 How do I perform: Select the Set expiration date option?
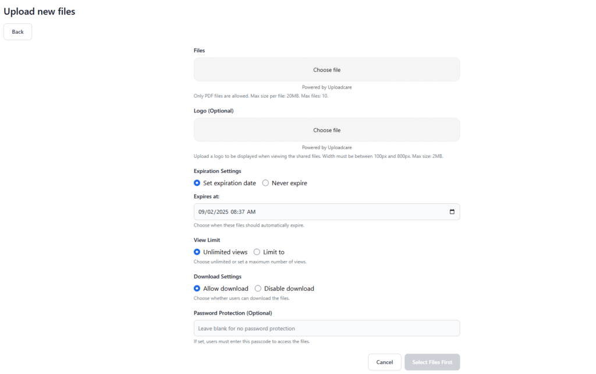(x=197, y=183)
